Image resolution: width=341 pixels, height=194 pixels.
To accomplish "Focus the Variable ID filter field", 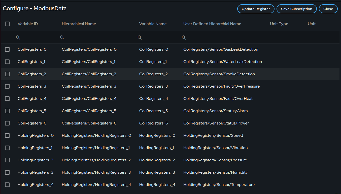I will [x=36, y=37].
